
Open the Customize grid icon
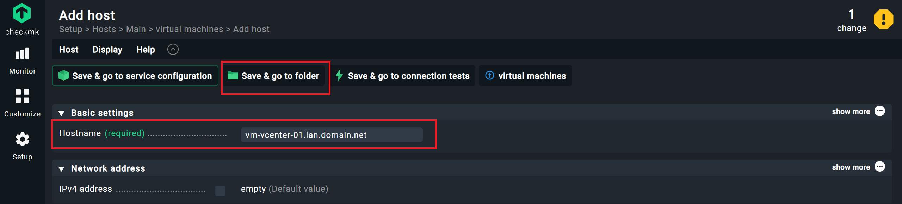(x=22, y=96)
